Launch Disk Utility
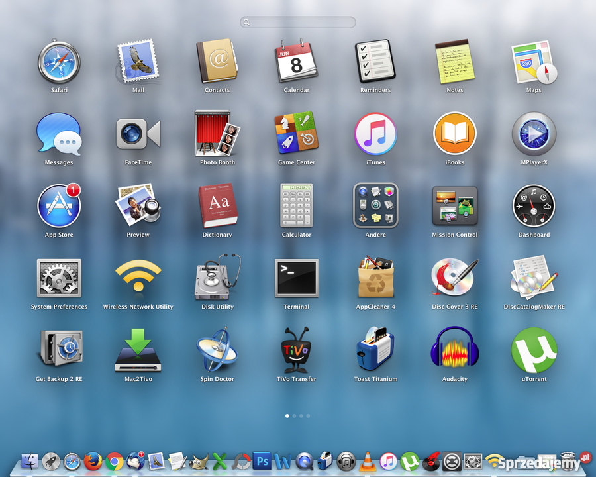 click(x=217, y=278)
